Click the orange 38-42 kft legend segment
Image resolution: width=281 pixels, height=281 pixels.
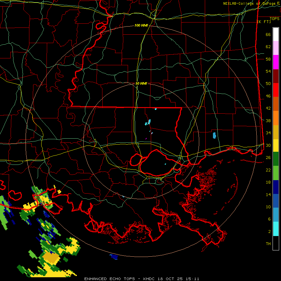pos(276,118)
